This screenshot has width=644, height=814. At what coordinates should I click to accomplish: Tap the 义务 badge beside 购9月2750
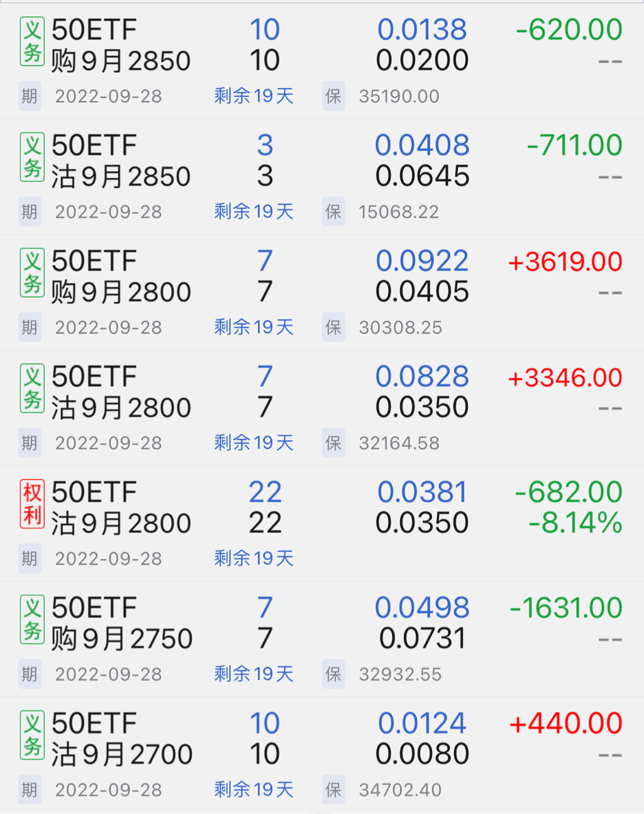(32, 620)
